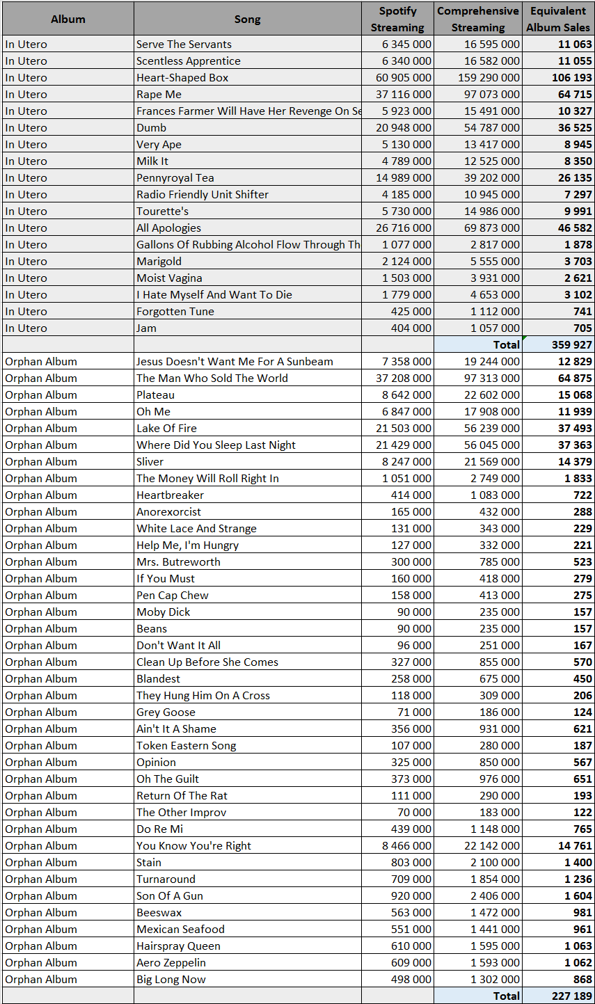Select the Lake Of Fire song cell
Image resolution: width=595 pixels, height=1004 pixels.
247,428
